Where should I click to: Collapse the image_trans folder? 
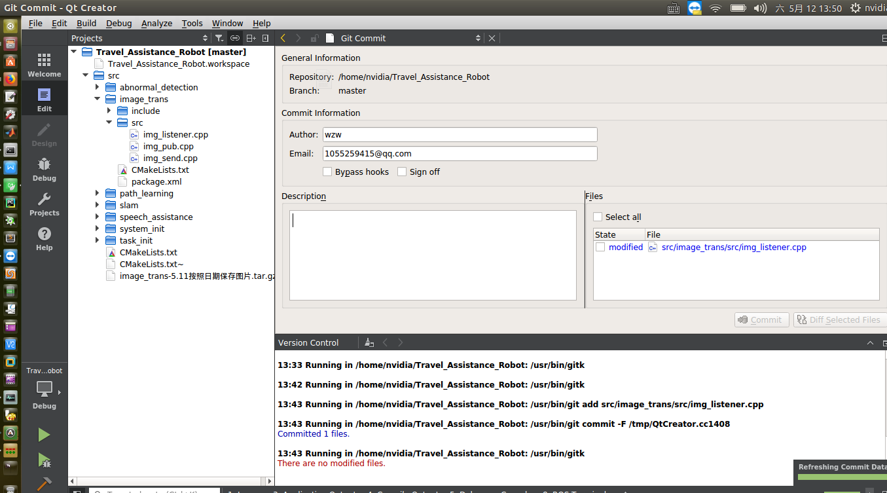tap(98, 100)
